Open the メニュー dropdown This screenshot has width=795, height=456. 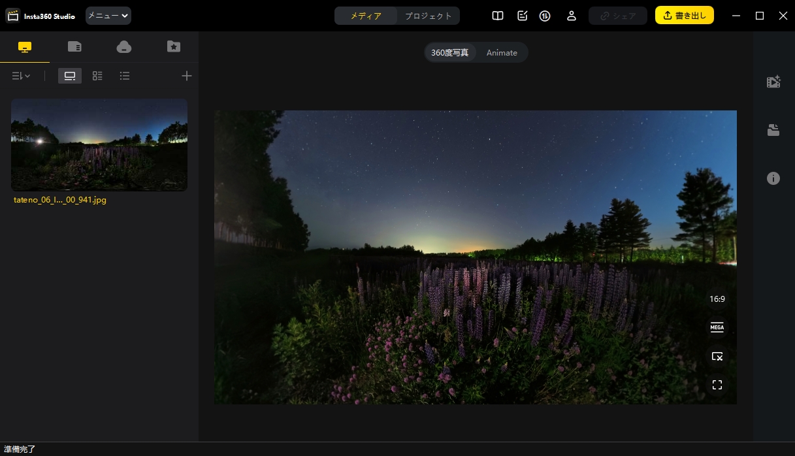(108, 15)
